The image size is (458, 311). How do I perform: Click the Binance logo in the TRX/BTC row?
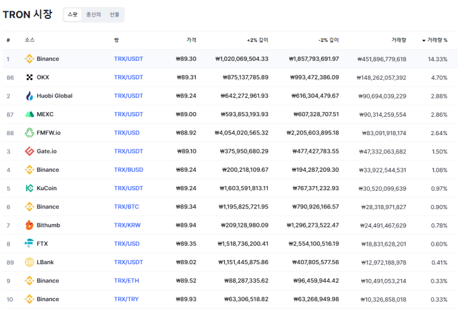30,207
